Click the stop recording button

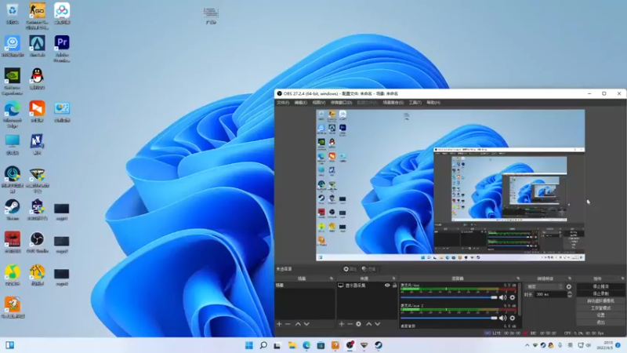[600, 293]
